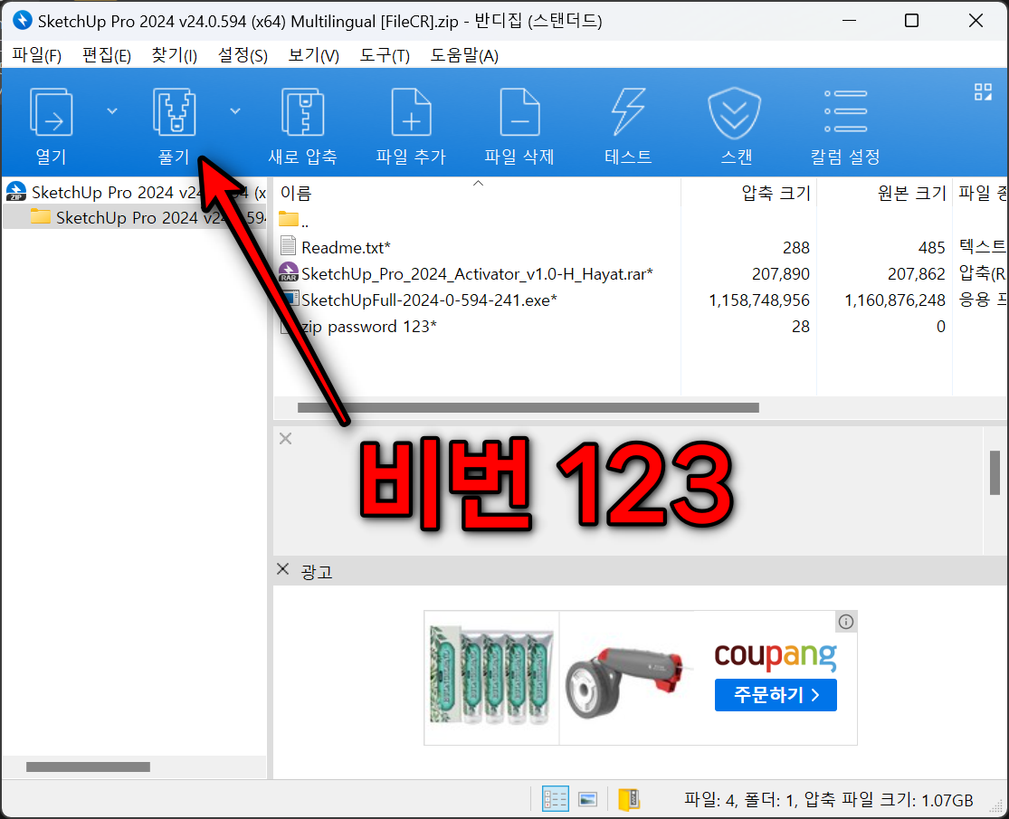1009x819 pixels.
Task: Select the SketchUp Pro 2024 subfolder in tree
Action: (135, 217)
